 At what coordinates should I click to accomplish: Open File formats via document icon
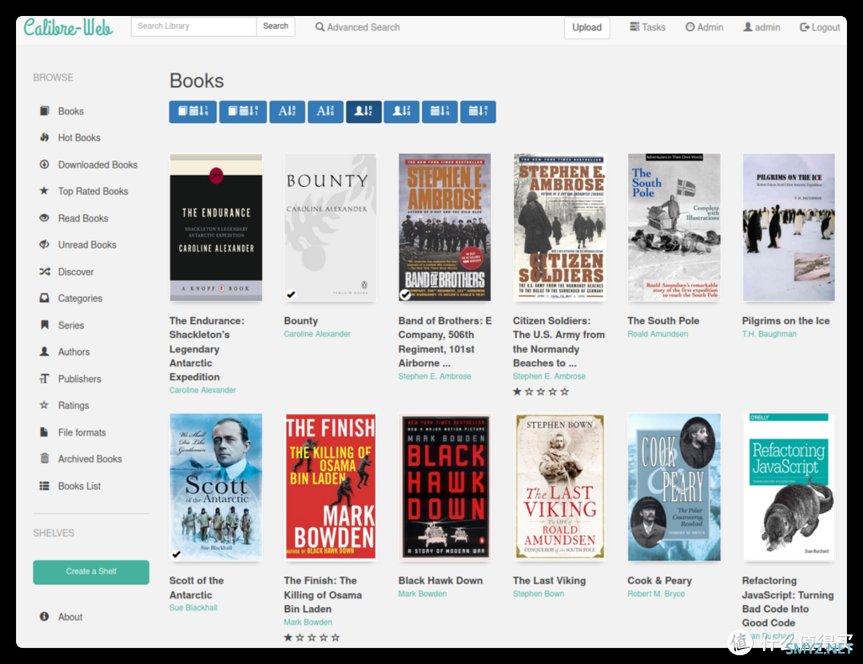(x=45, y=432)
